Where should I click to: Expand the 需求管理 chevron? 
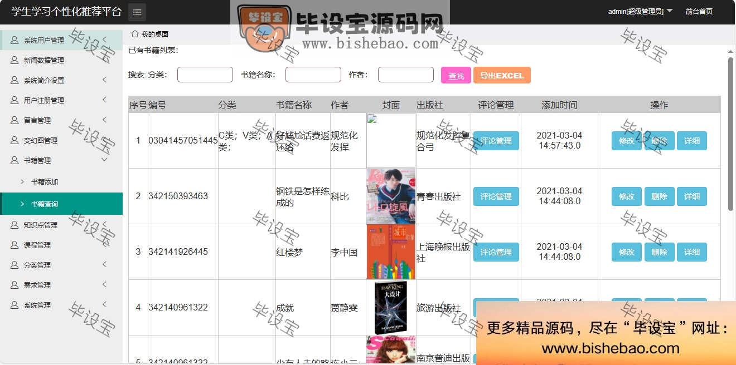click(x=104, y=285)
